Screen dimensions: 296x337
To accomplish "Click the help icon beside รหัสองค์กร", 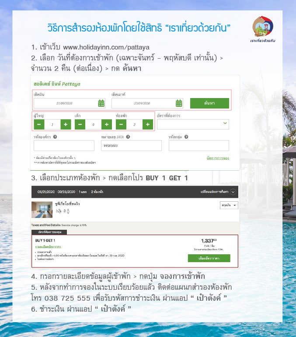I will (x=55, y=137).
